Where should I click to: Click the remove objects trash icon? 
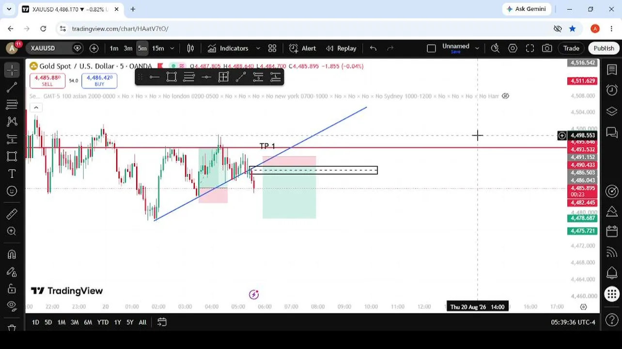[12, 328]
